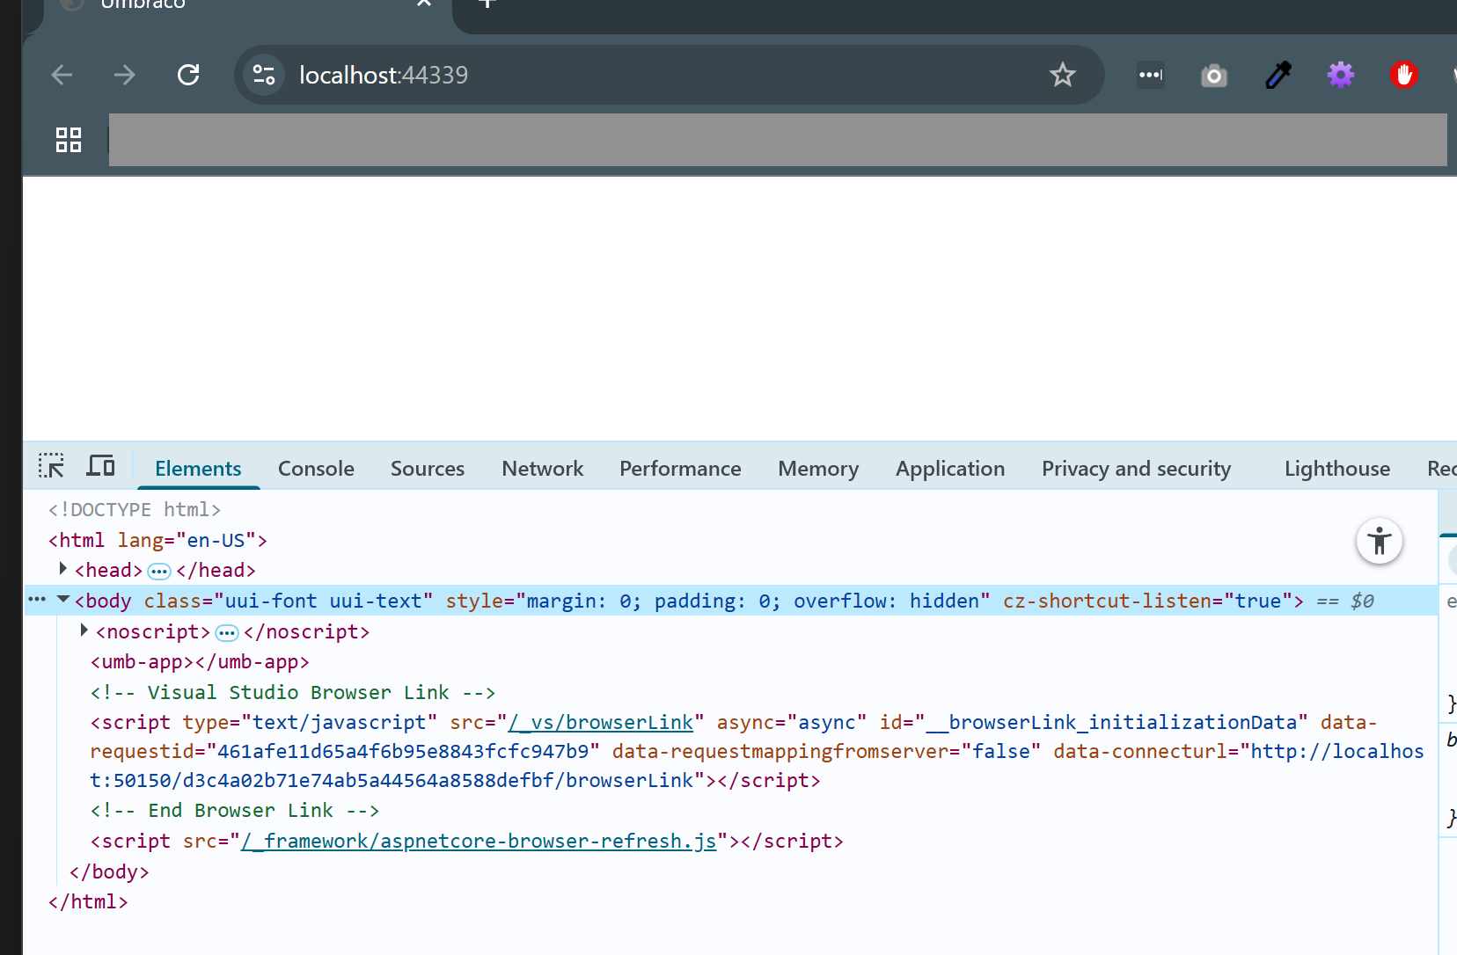Viewport: 1457px width, 955px height.
Task: Show collapsed head contents via ellipsis badge
Action: point(159,572)
